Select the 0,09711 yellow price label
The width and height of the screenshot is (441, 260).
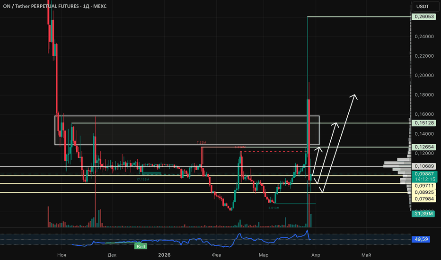point(424,185)
